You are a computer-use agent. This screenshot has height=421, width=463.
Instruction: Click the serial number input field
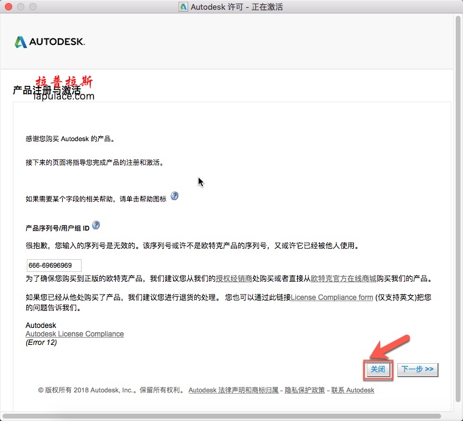click(54, 265)
